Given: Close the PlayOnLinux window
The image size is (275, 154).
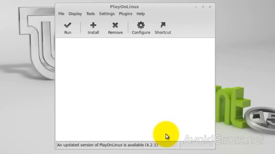Looking at the screenshot, I should click(210, 7).
